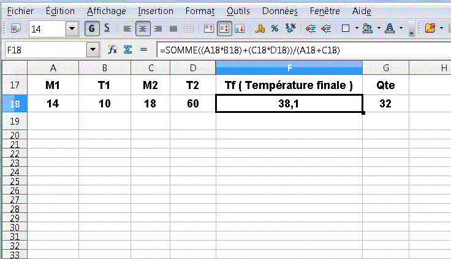The width and height of the screenshot is (451, 259).
Task: Select column F header
Action: 289,68
